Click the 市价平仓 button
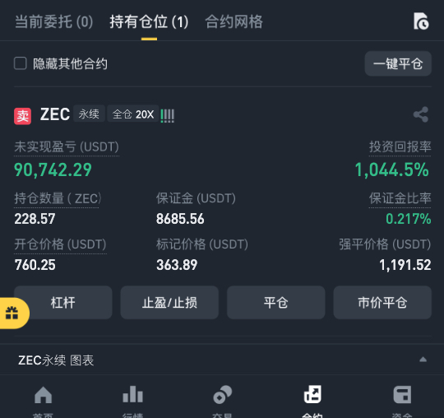Image resolution: width=444 pixels, height=418 pixels. (x=382, y=302)
